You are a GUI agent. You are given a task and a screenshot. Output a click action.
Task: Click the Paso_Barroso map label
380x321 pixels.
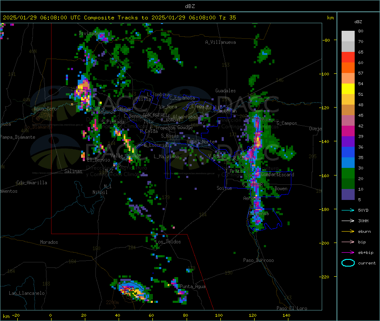258,260
